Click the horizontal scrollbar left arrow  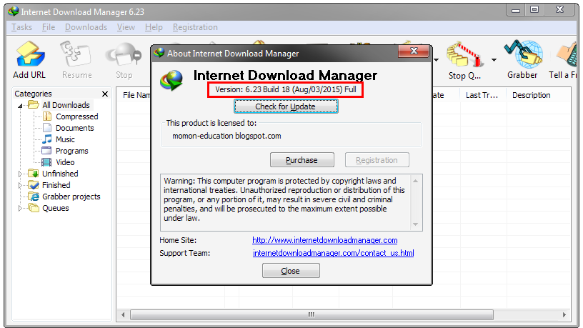123,314
